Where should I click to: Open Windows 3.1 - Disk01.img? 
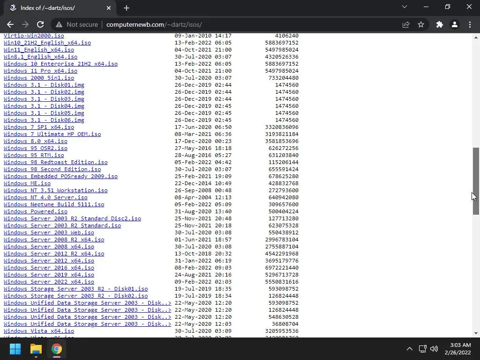44,85
